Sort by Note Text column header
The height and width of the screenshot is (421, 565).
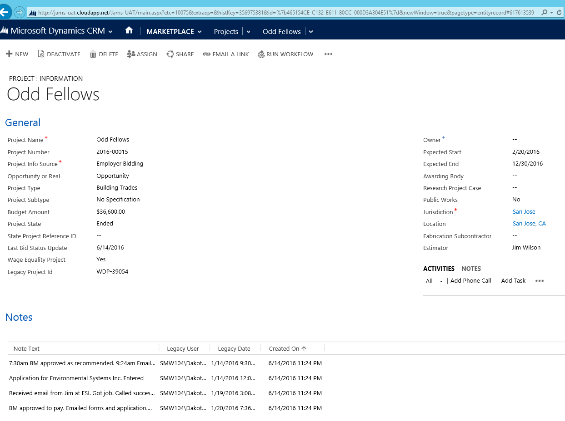point(26,348)
